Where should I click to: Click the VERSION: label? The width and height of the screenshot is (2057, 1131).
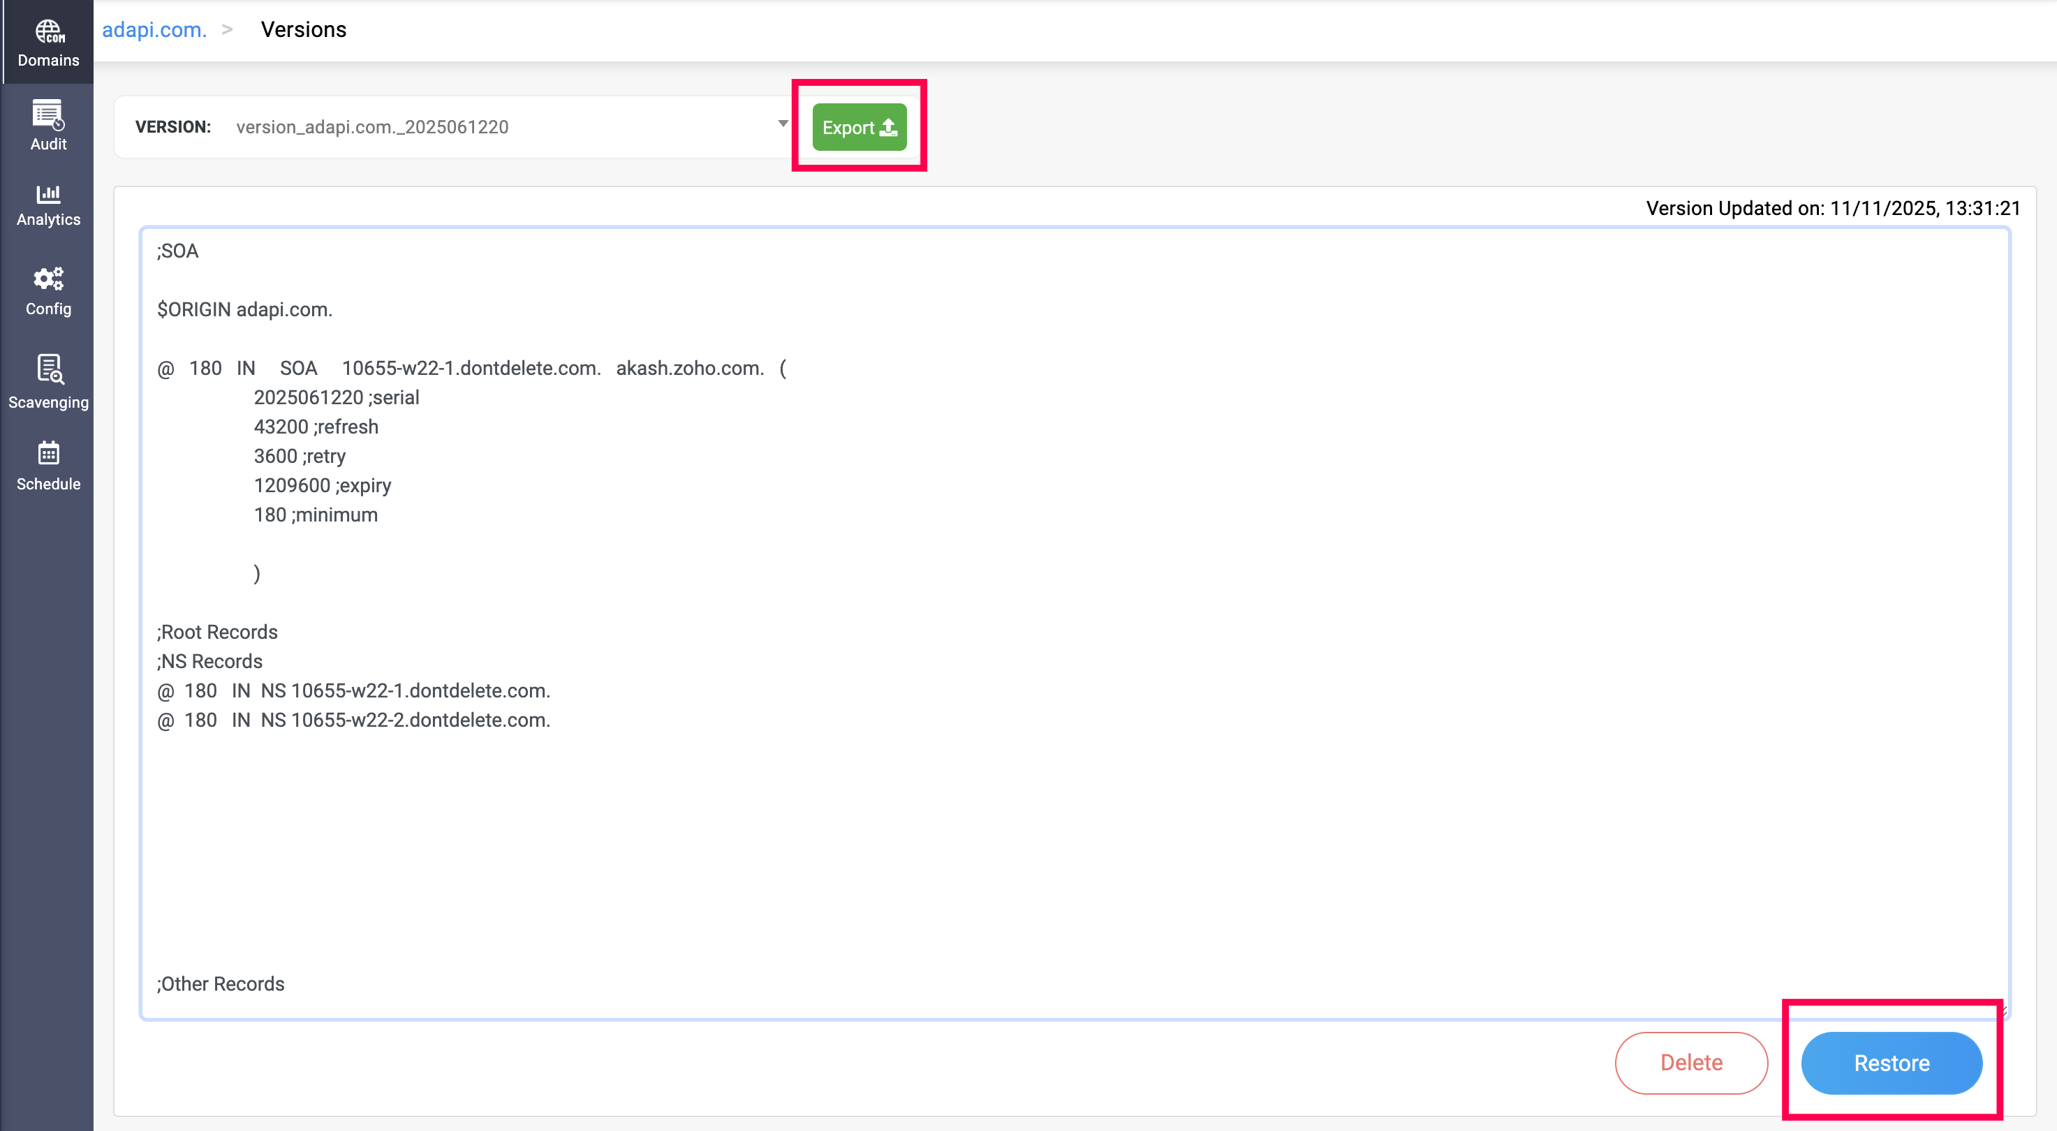172,127
